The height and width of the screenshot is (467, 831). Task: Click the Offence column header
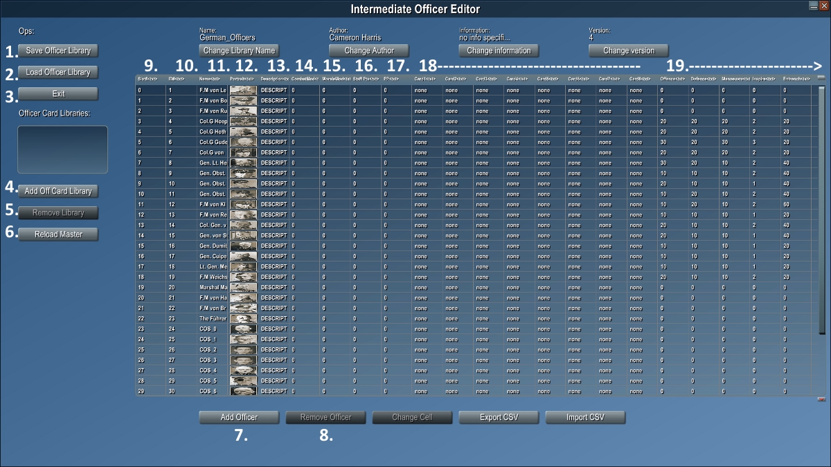[x=672, y=80]
